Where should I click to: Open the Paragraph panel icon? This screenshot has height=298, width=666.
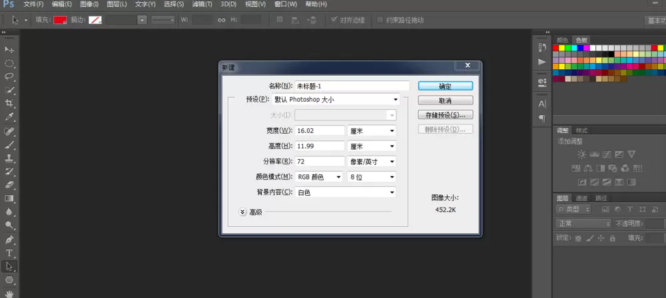point(542,118)
